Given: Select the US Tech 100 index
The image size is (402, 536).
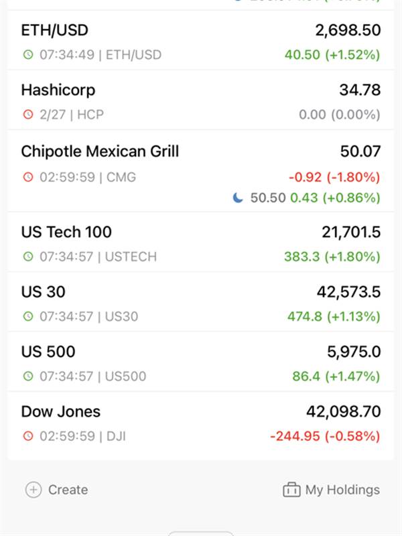Looking at the screenshot, I should (x=200, y=243).
